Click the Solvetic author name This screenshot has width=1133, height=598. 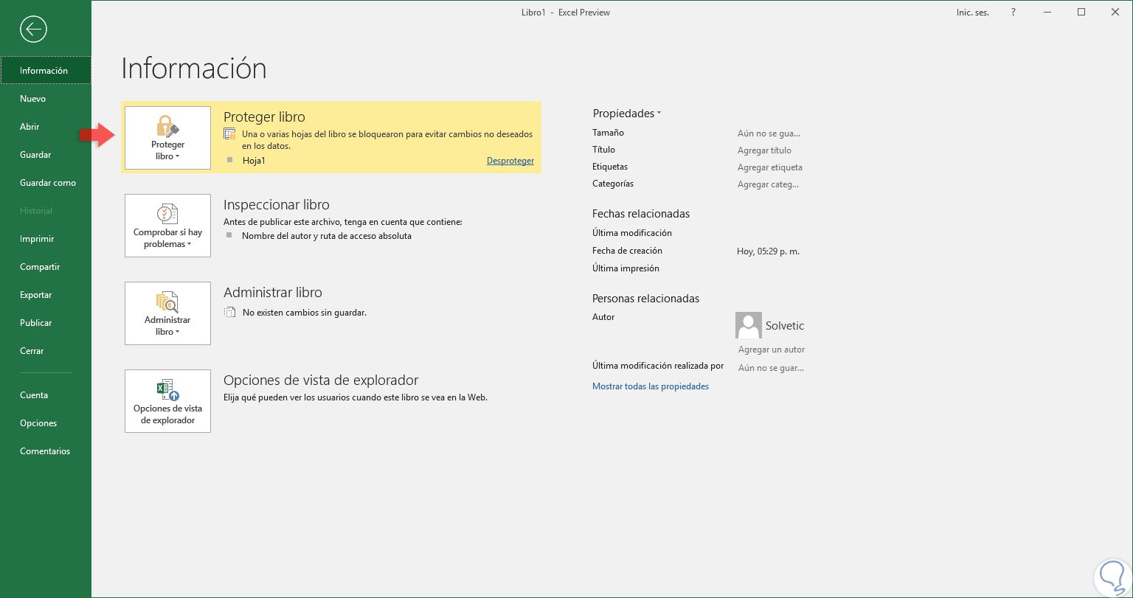pyautogui.click(x=785, y=326)
